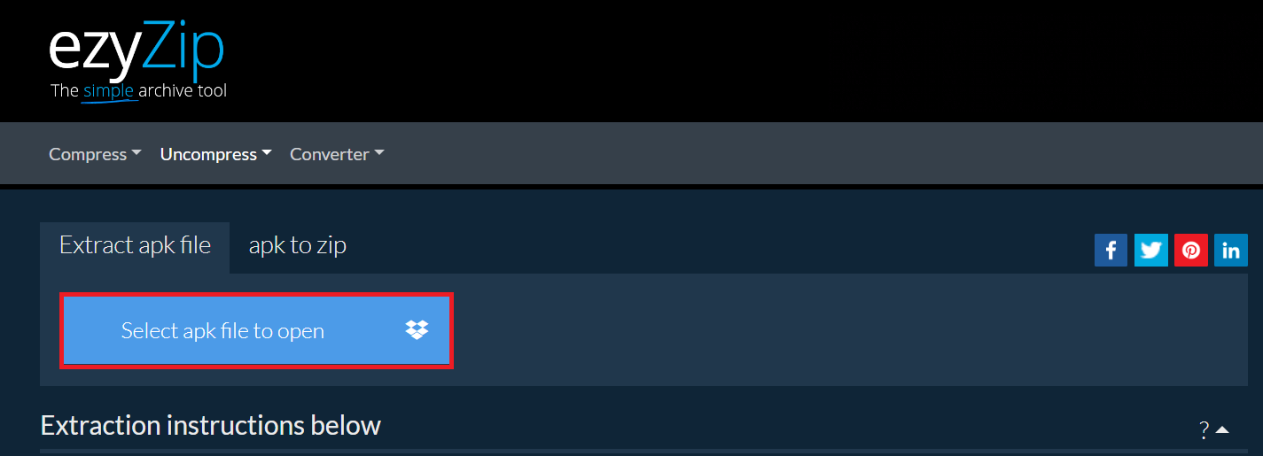This screenshot has width=1263, height=456.
Task: Share the page on Facebook
Action: tap(1111, 251)
